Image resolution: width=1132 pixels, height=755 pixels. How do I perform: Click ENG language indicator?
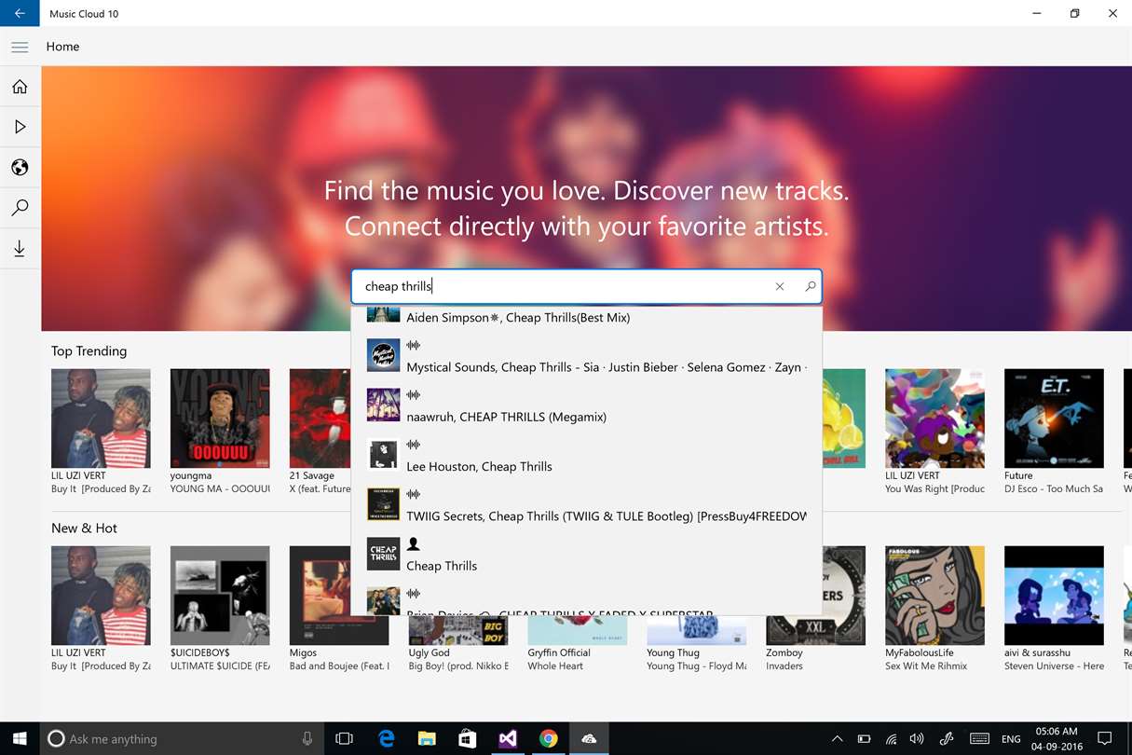click(x=1010, y=739)
